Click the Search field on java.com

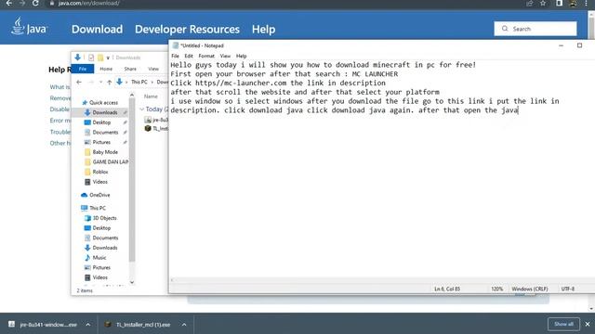click(x=535, y=29)
